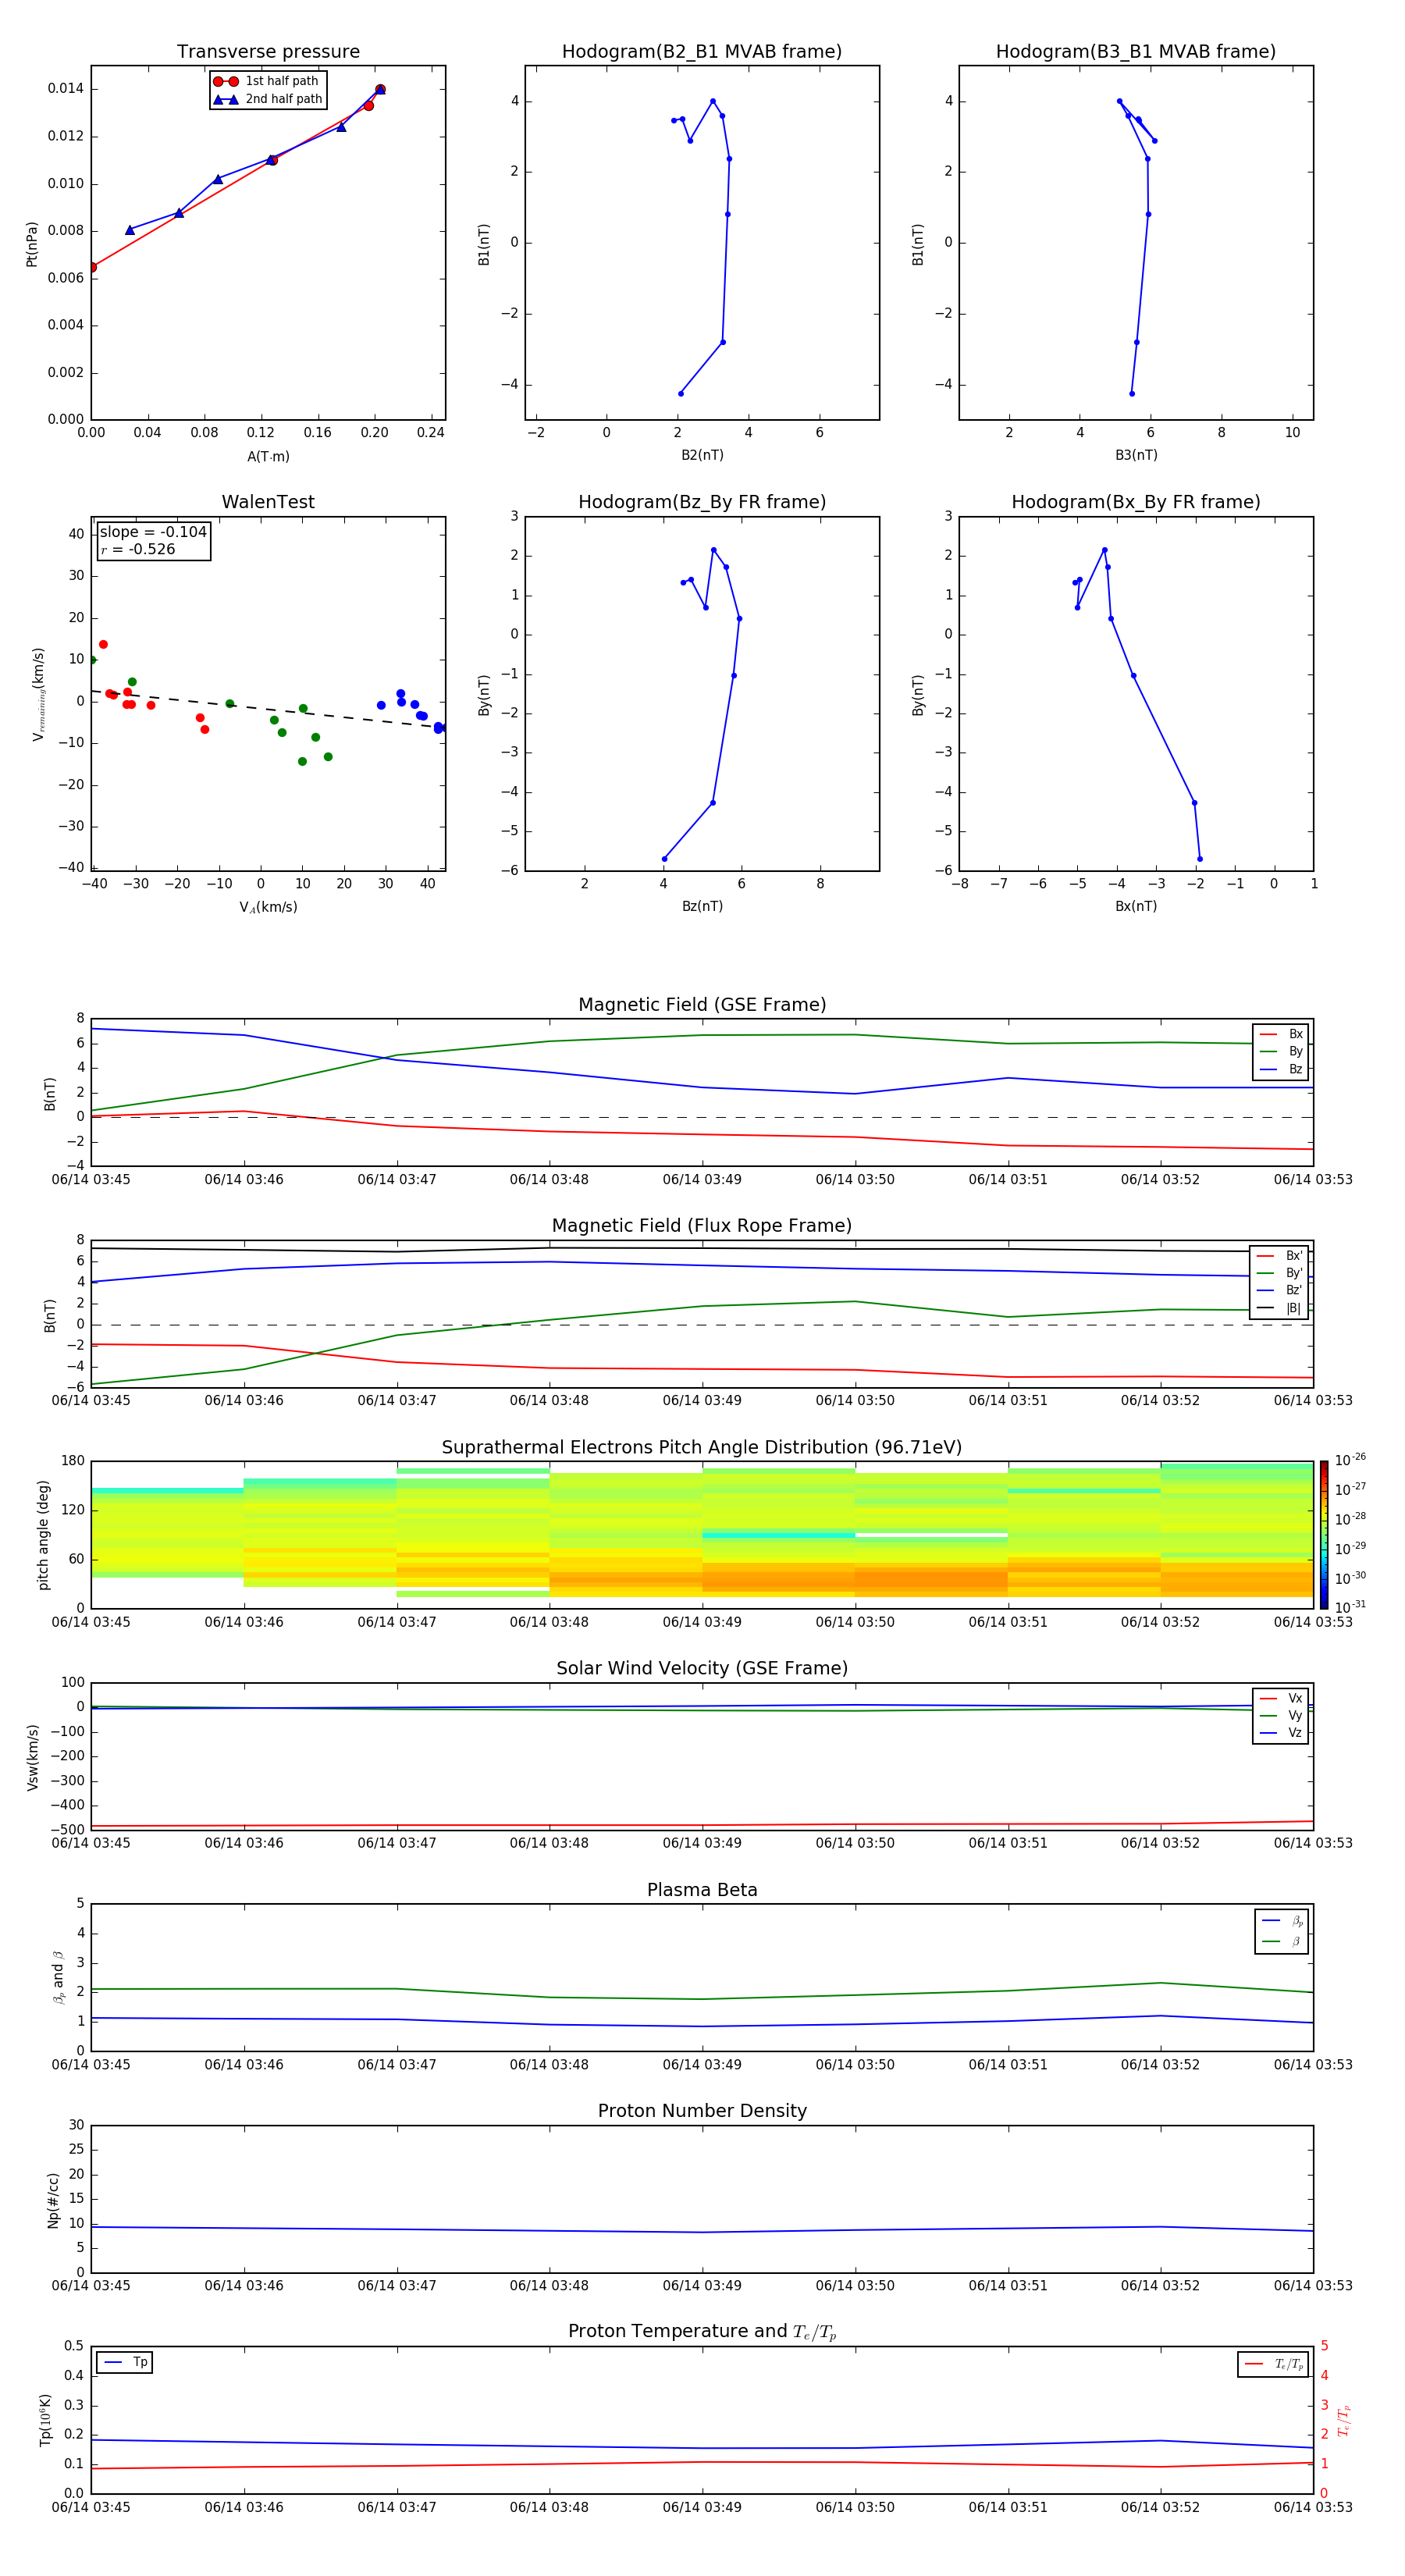This screenshot has height=2576, width=1405.
Task: Click the 'A(T·m)' x-axis label
Action: click(268, 456)
